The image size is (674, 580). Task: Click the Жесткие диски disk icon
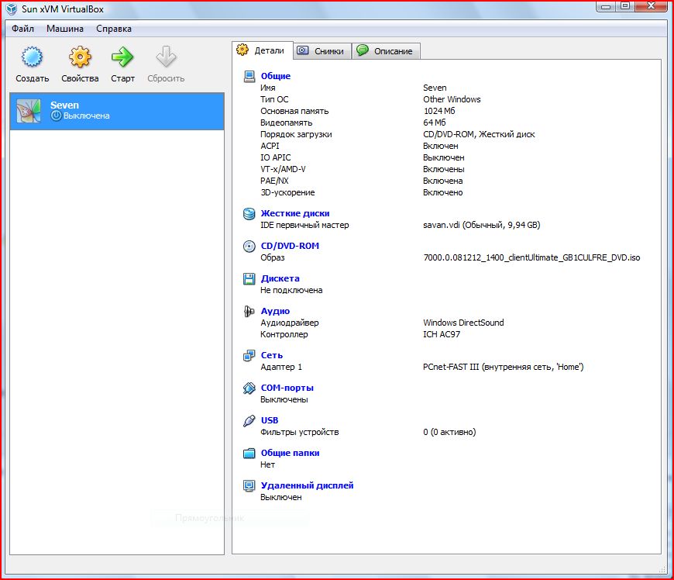click(x=249, y=213)
